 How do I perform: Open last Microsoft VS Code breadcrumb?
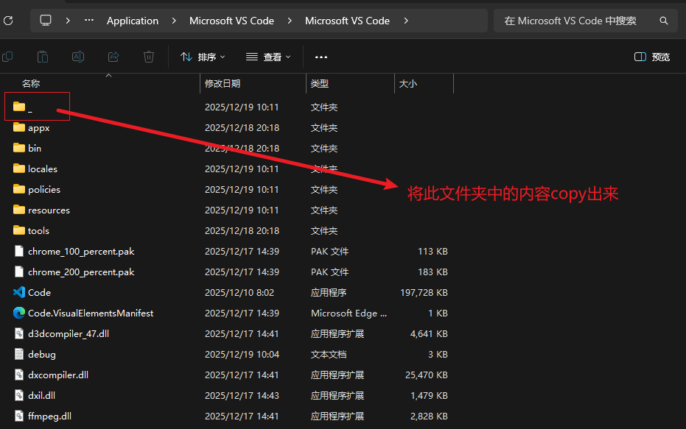click(x=347, y=21)
